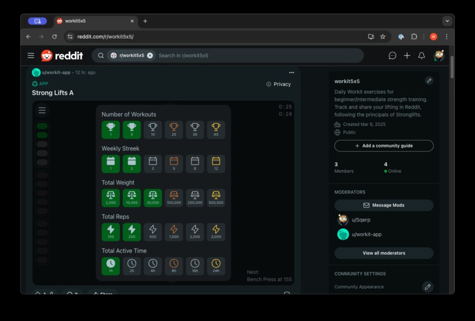Select the 500,000 total weight badge
The width and height of the screenshot is (475, 321).
tap(216, 198)
